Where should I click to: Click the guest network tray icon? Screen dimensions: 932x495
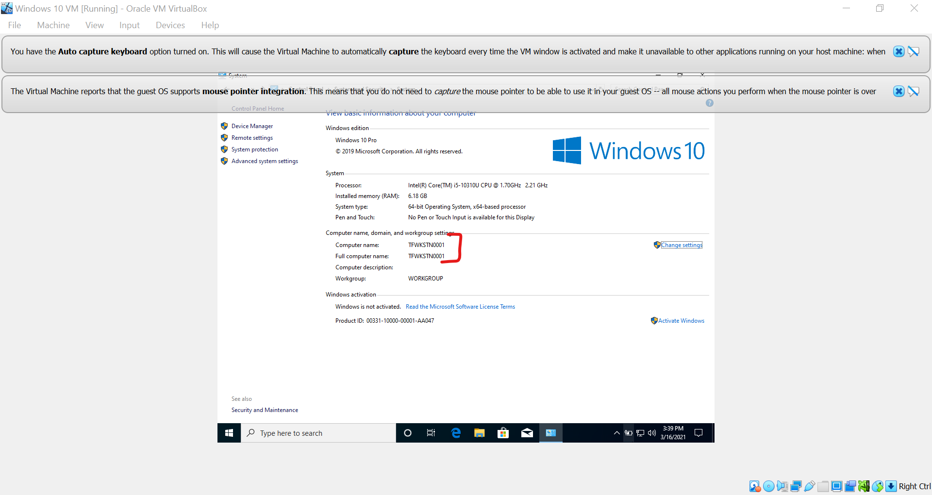click(x=640, y=433)
